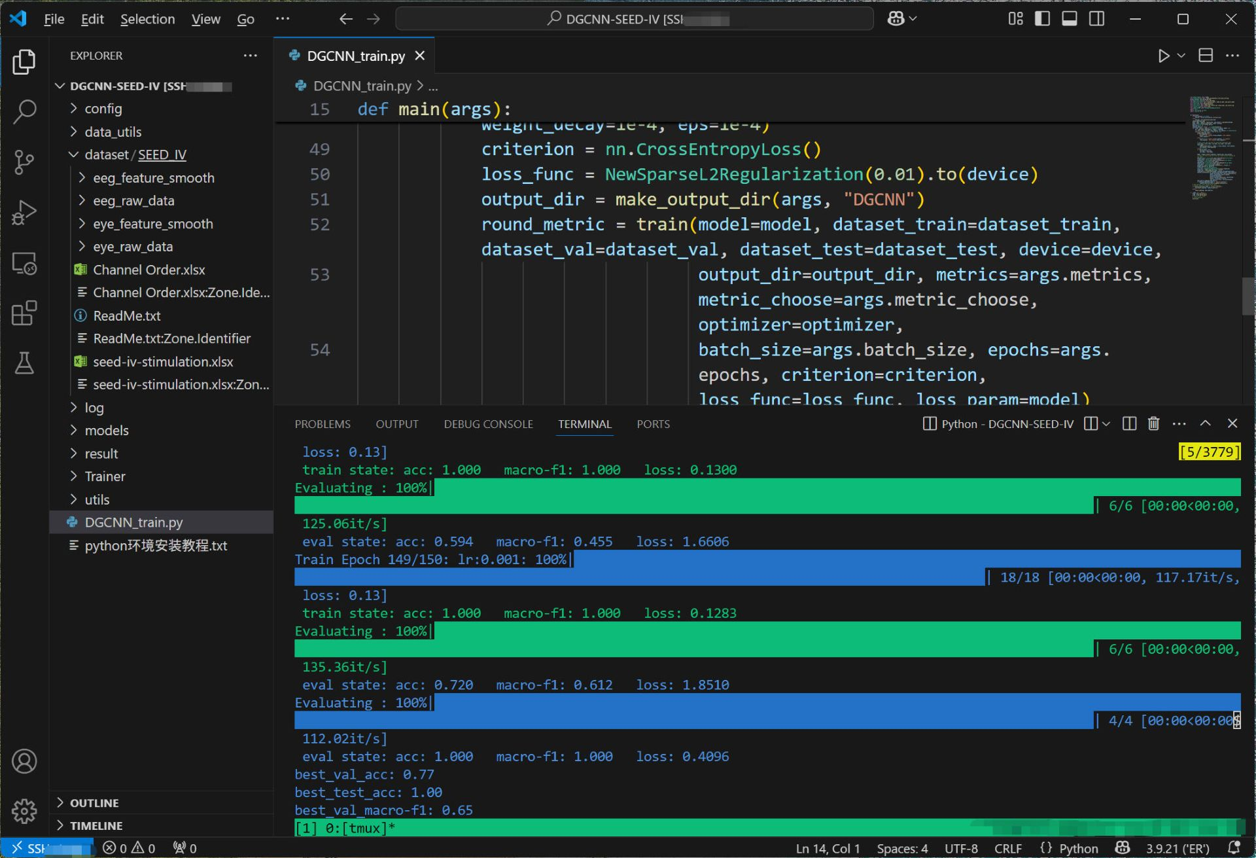Click the code minimap preview
The width and height of the screenshot is (1256, 858).
pyautogui.click(x=1213, y=147)
